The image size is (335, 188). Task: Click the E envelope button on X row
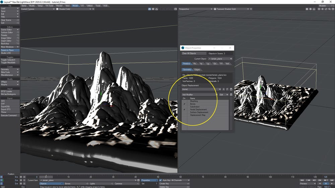(24, 177)
